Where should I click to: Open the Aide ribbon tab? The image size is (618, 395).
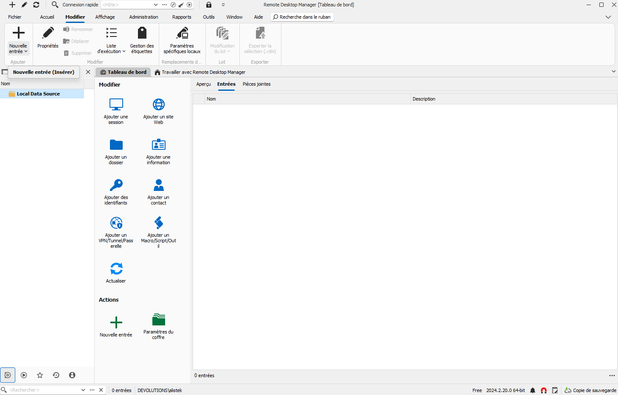tap(258, 17)
